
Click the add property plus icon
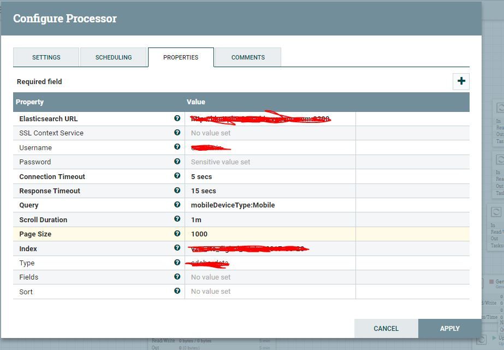tap(461, 81)
